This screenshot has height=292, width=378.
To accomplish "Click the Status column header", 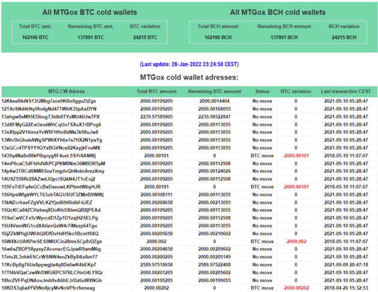I will click(x=262, y=92).
